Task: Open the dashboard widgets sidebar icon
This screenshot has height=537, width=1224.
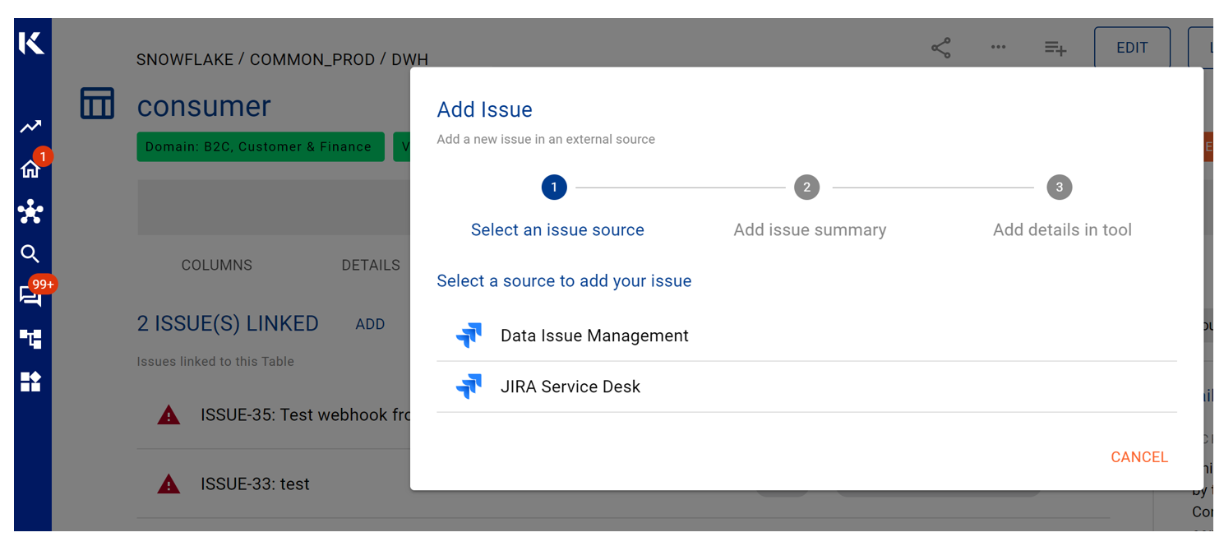Action: (30, 382)
